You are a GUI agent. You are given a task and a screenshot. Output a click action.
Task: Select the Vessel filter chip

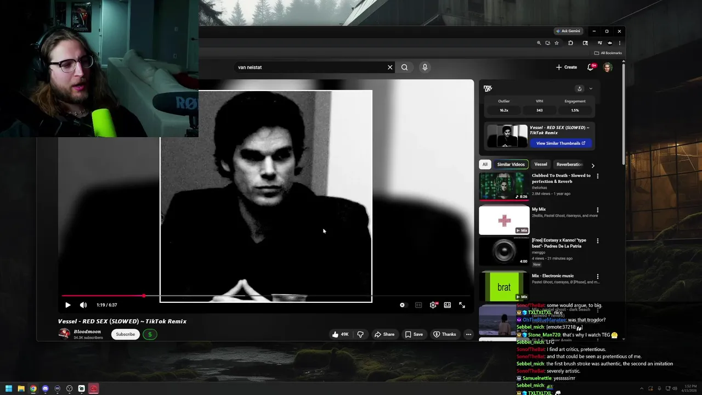[541, 165]
